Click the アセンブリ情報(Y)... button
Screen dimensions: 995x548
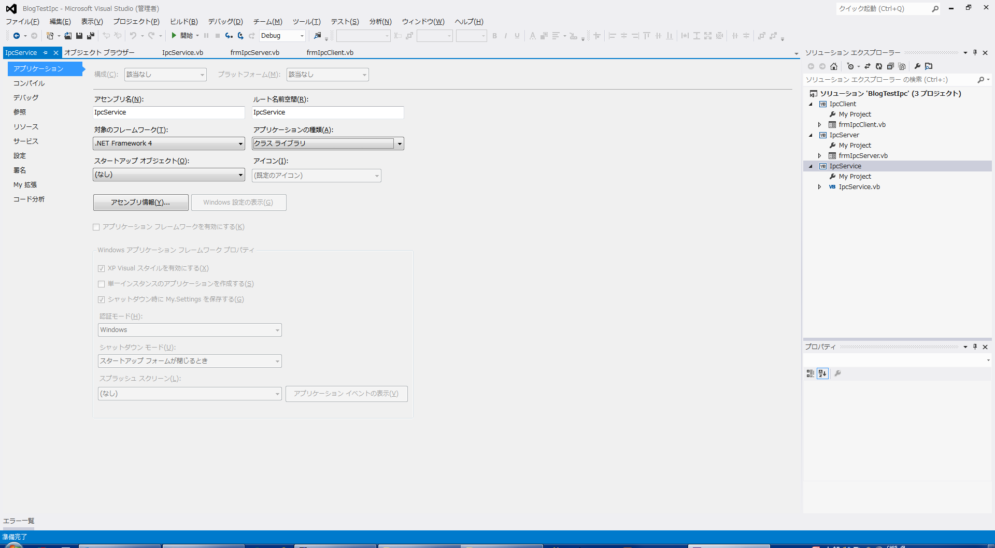pos(140,203)
